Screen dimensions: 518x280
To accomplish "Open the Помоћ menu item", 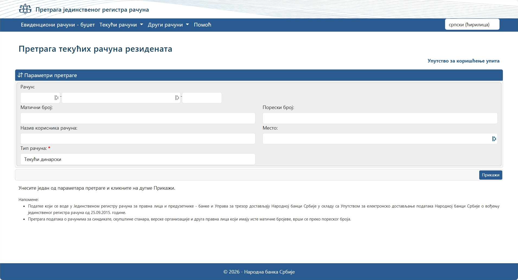I will coord(202,25).
